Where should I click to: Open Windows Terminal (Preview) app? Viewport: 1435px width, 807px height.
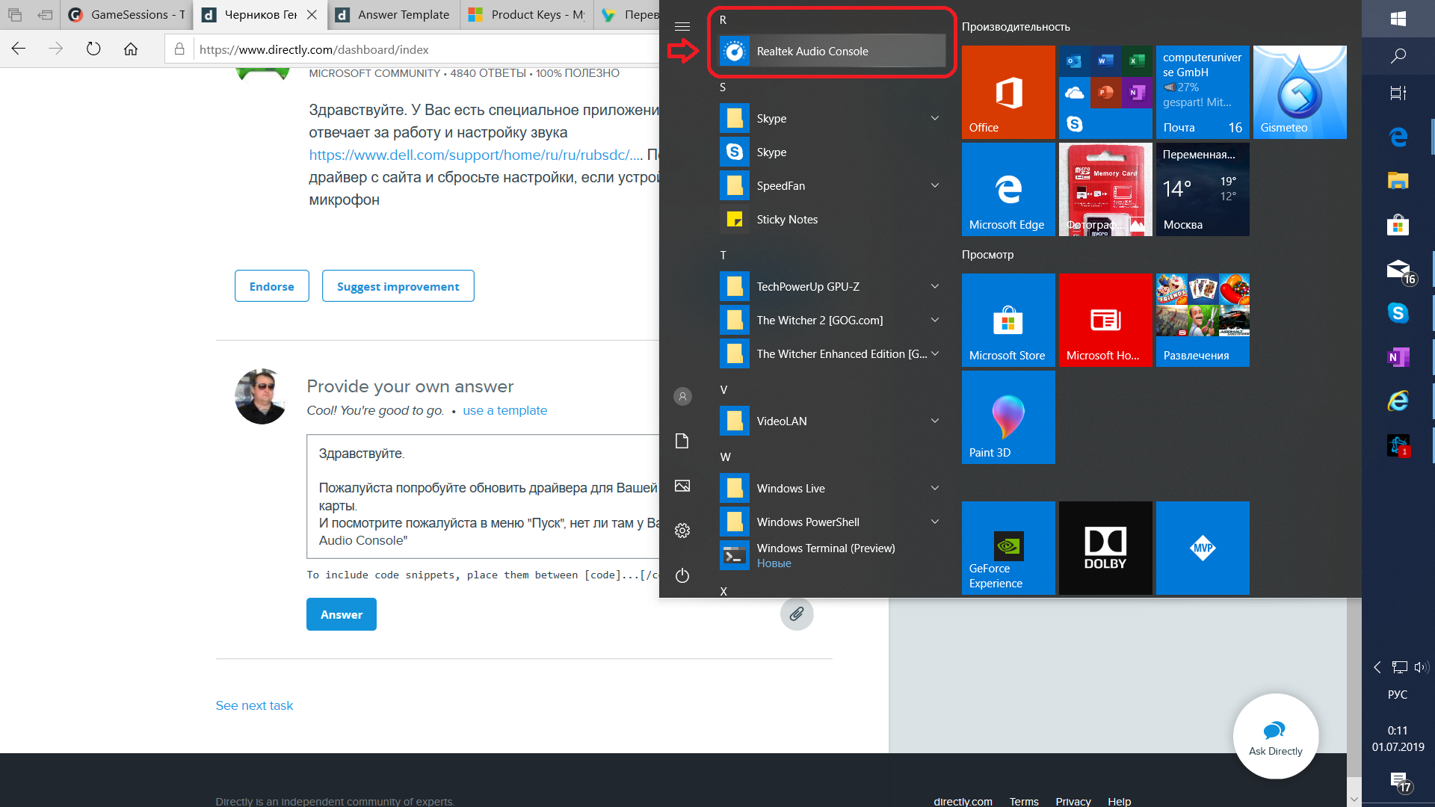click(x=830, y=555)
